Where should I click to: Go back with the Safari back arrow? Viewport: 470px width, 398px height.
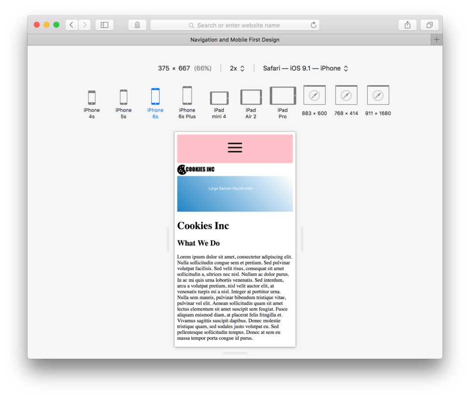point(71,25)
